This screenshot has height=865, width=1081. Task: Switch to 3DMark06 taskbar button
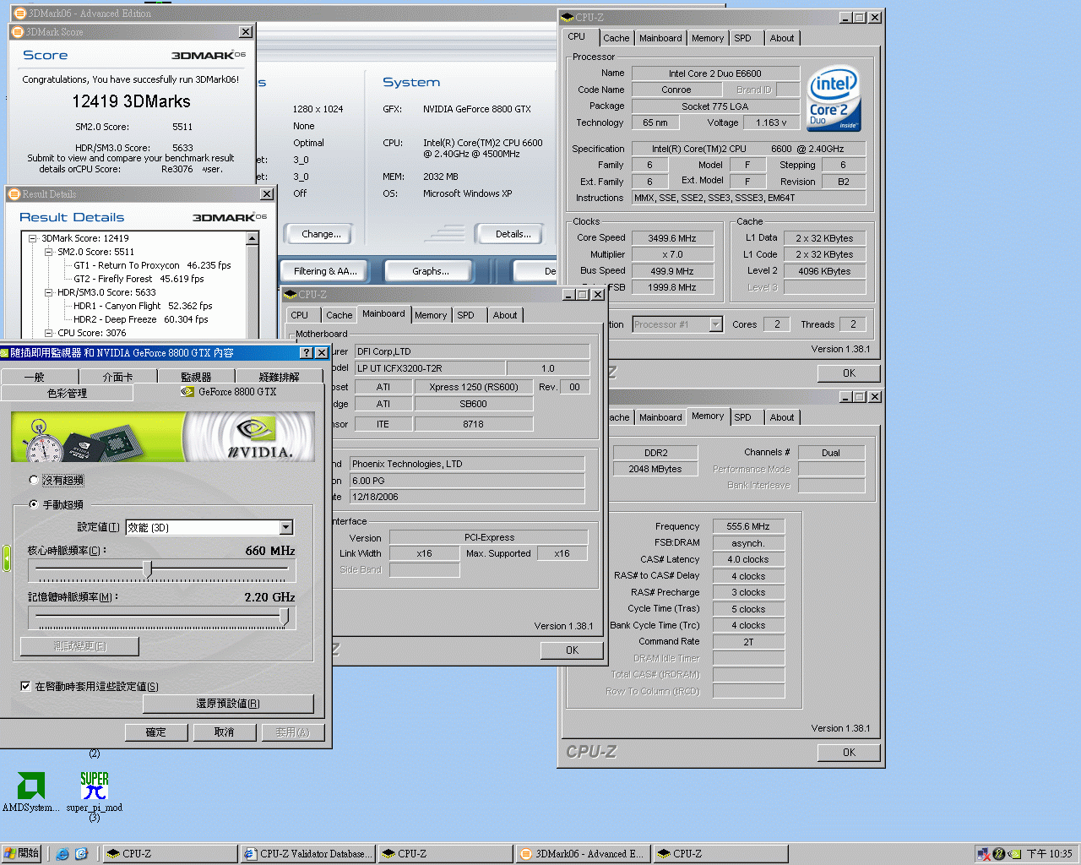[582, 854]
